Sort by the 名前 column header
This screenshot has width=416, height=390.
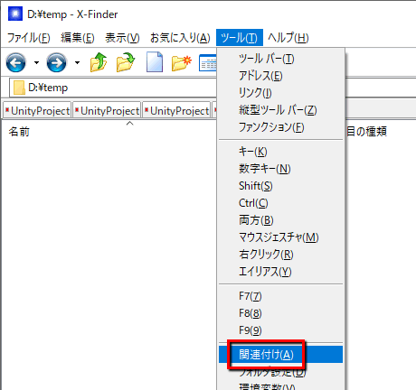coord(19,132)
